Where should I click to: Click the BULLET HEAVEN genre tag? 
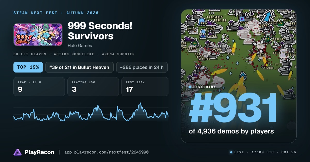coord(30,54)
